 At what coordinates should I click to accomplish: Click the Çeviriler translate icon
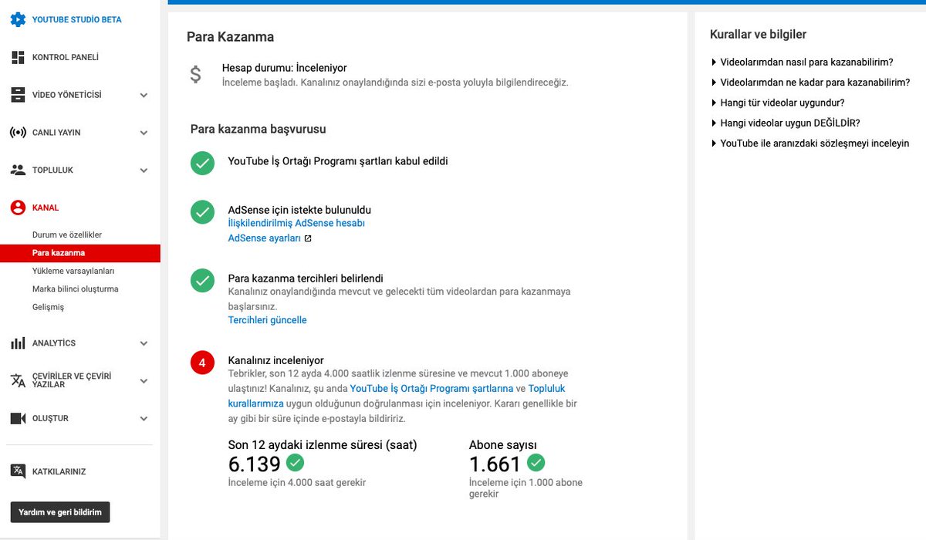[18, 380]
